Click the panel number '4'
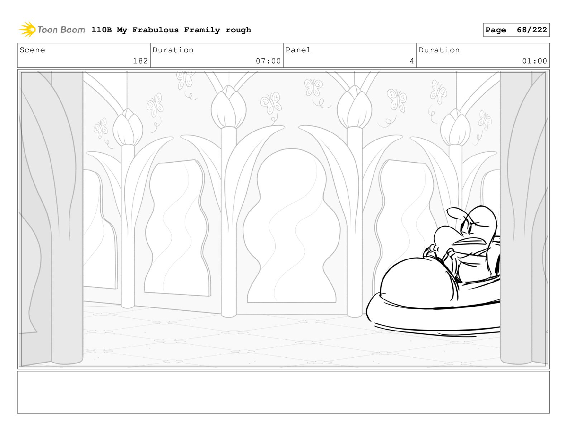Image resolution: width=567 pixels, height=439 pixels. 412,61
